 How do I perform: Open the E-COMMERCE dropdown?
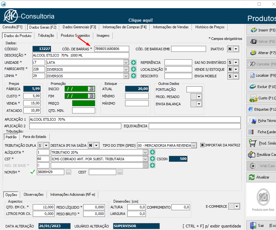237,206
